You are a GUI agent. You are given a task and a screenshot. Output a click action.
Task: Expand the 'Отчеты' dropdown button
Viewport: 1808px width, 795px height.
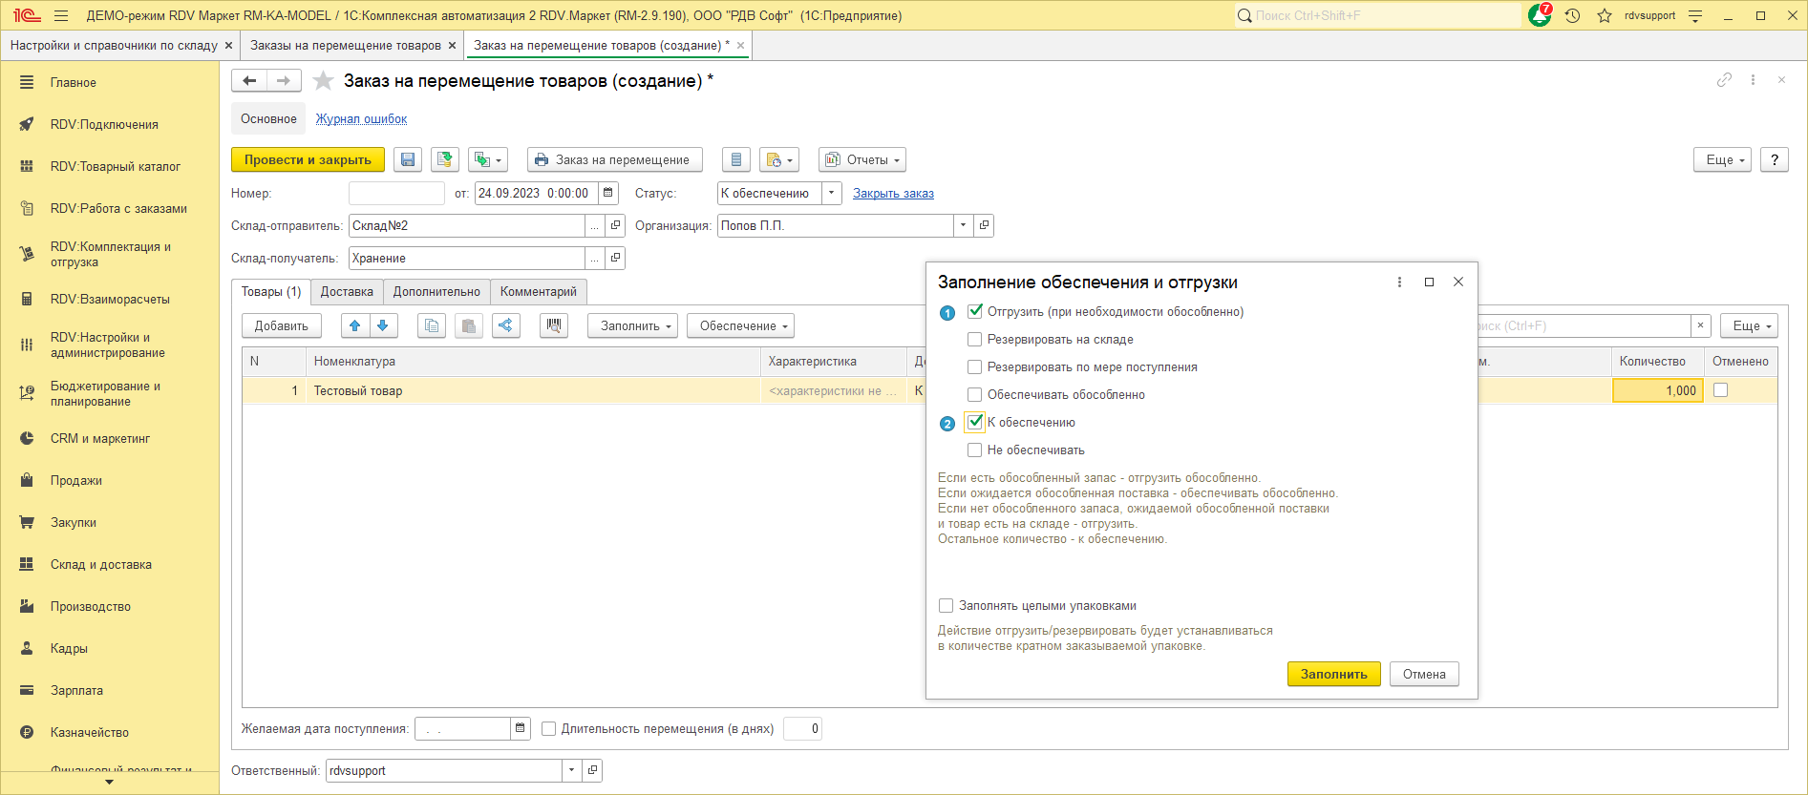tap(861, 160)
